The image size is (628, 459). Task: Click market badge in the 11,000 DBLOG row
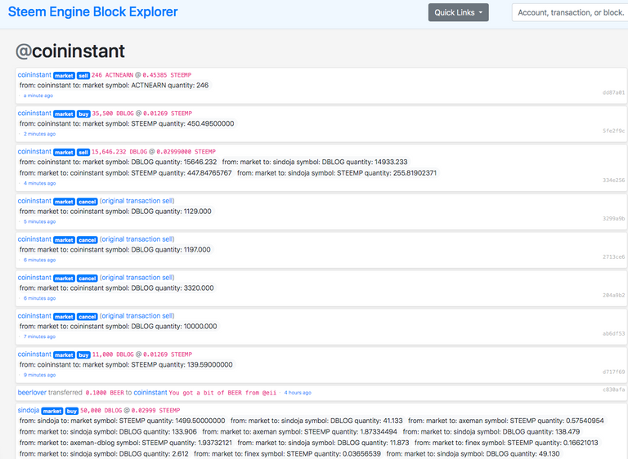coord(64,355)
